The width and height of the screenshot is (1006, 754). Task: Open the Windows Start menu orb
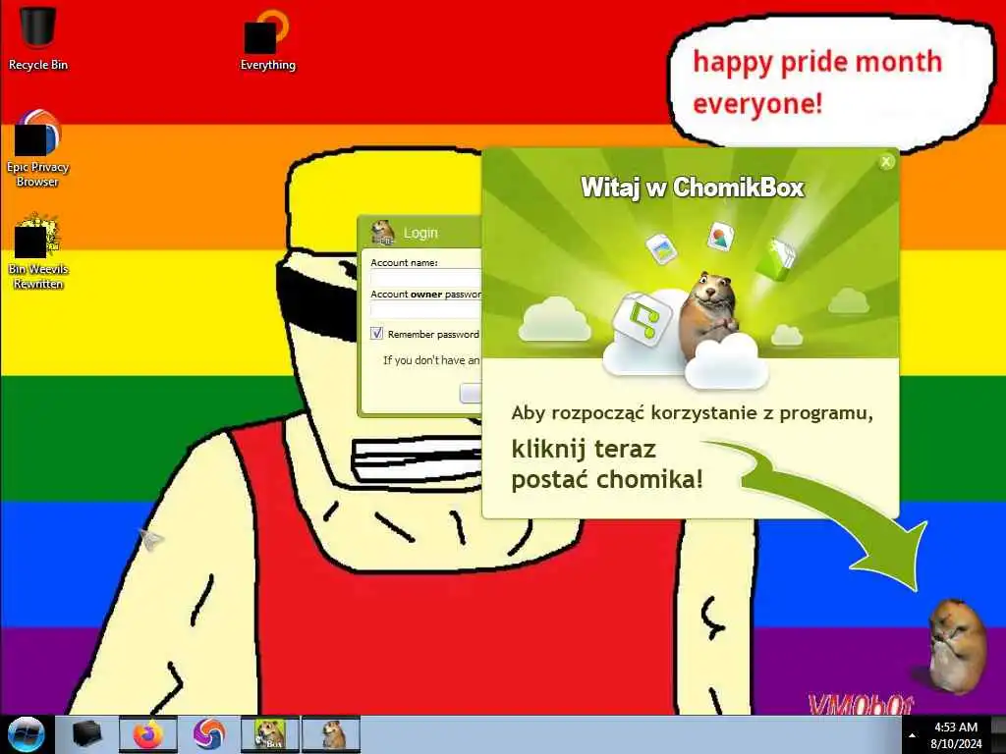click(x=27, y=734)
